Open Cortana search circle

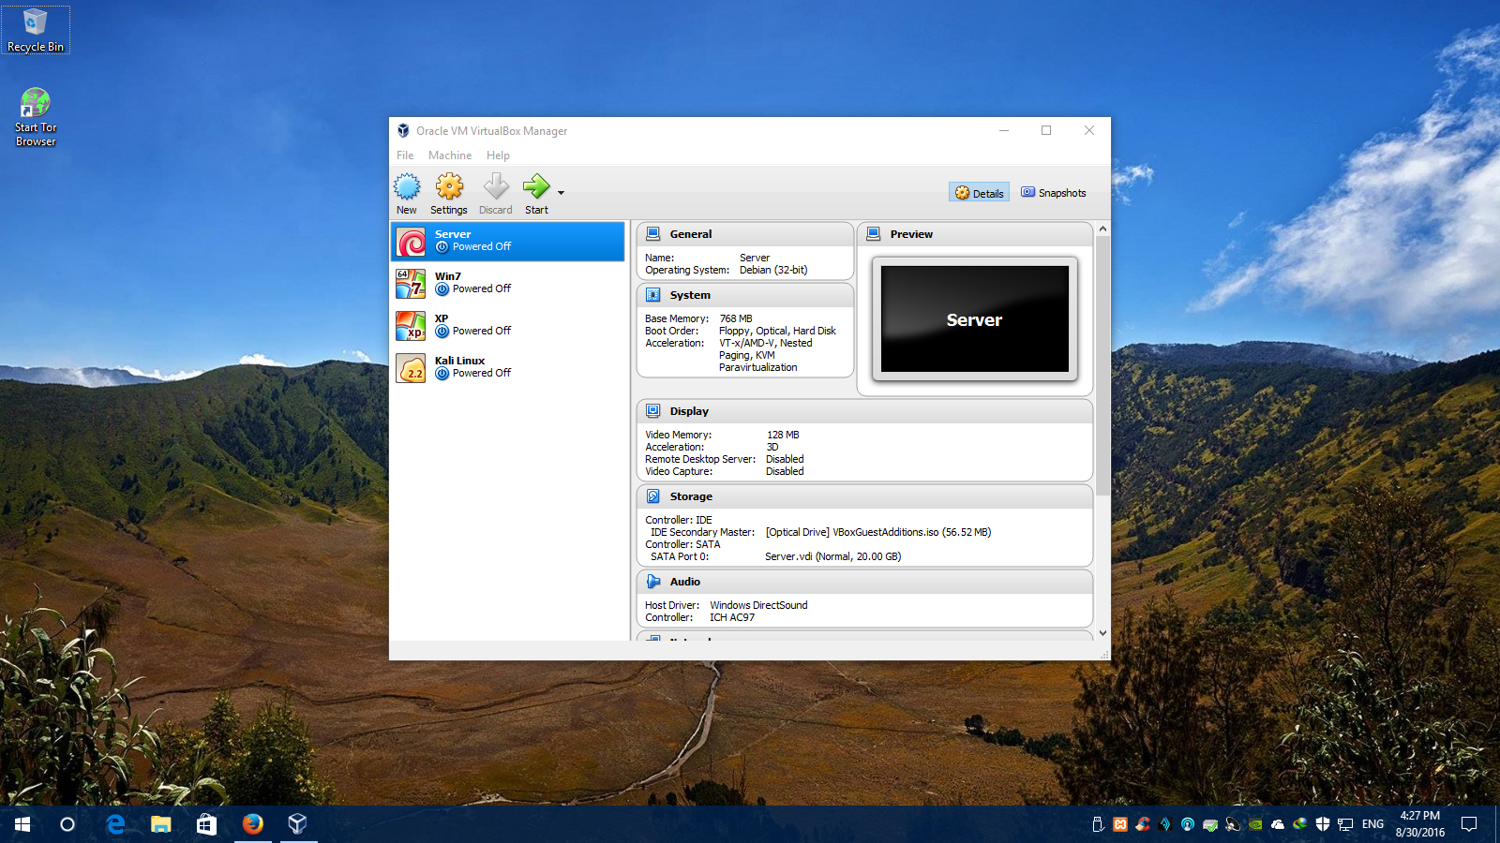point(67,824)
